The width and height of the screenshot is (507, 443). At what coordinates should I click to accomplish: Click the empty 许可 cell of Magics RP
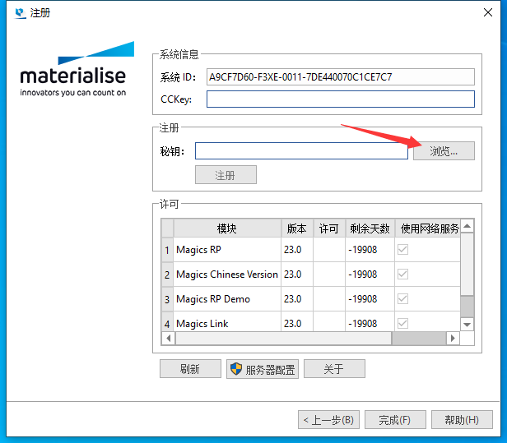click(329, 250)
